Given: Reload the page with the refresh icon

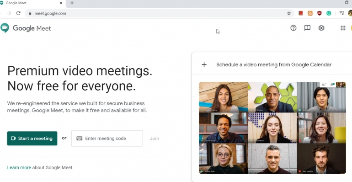Looking at the screenshot, I should point(18,13).
